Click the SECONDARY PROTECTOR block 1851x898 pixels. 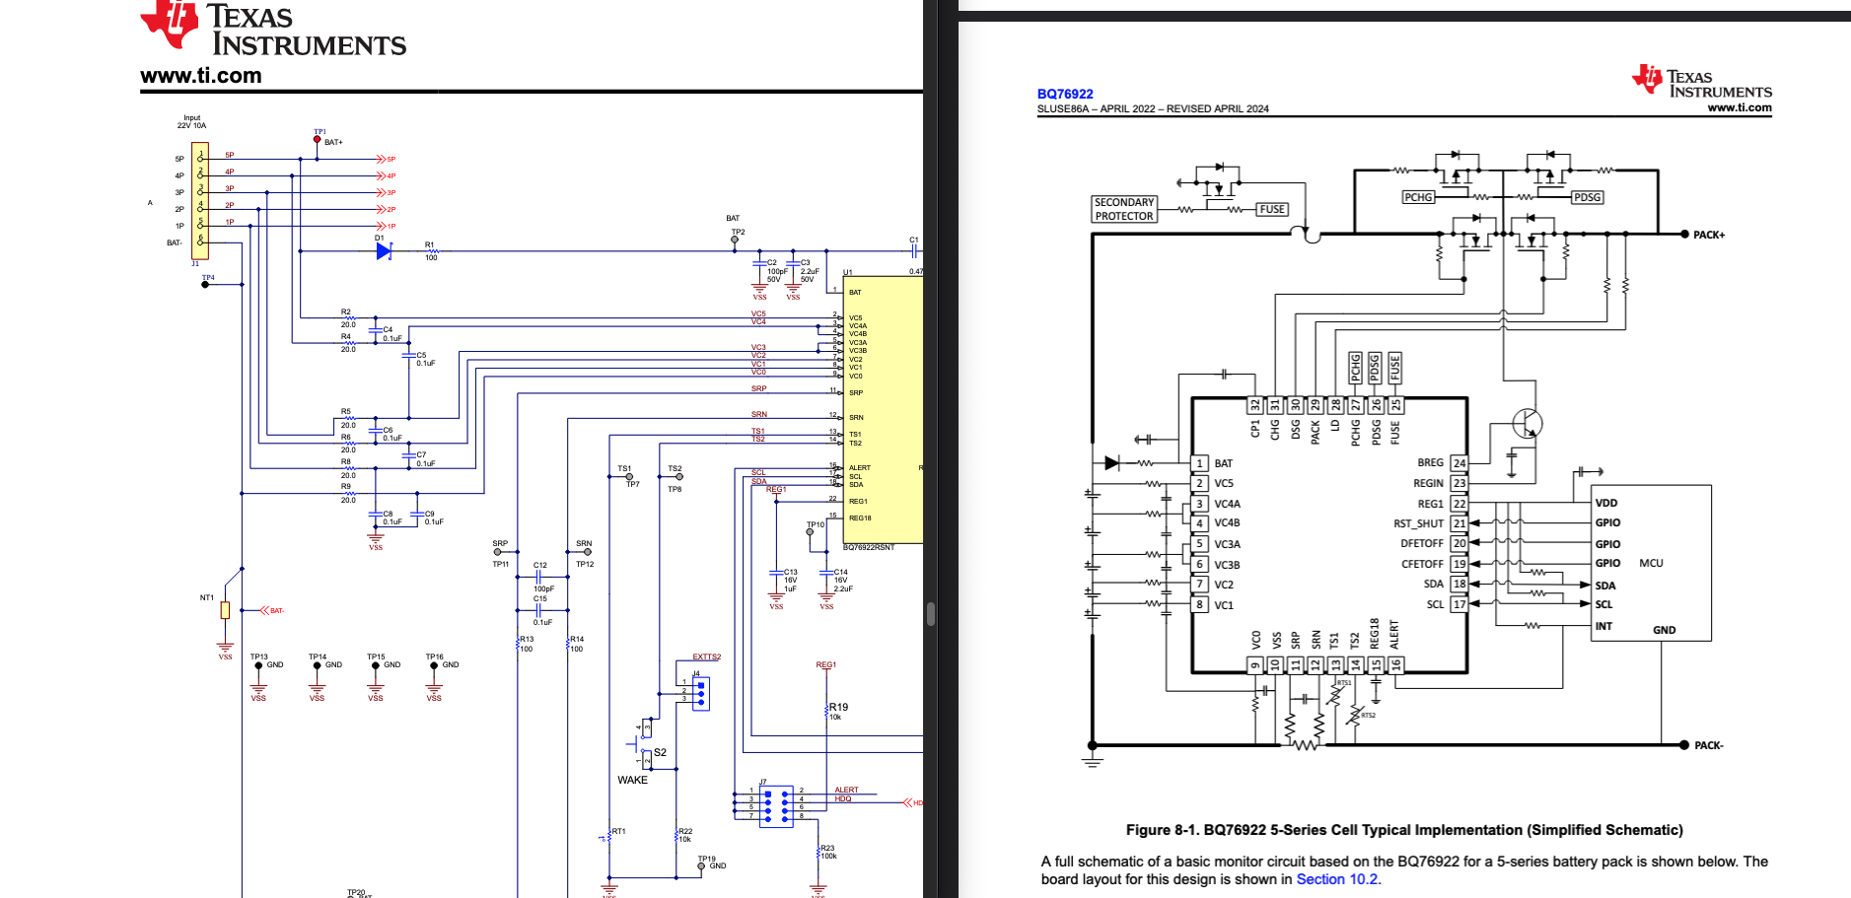pyautogui.click(x=1124, y=209)
